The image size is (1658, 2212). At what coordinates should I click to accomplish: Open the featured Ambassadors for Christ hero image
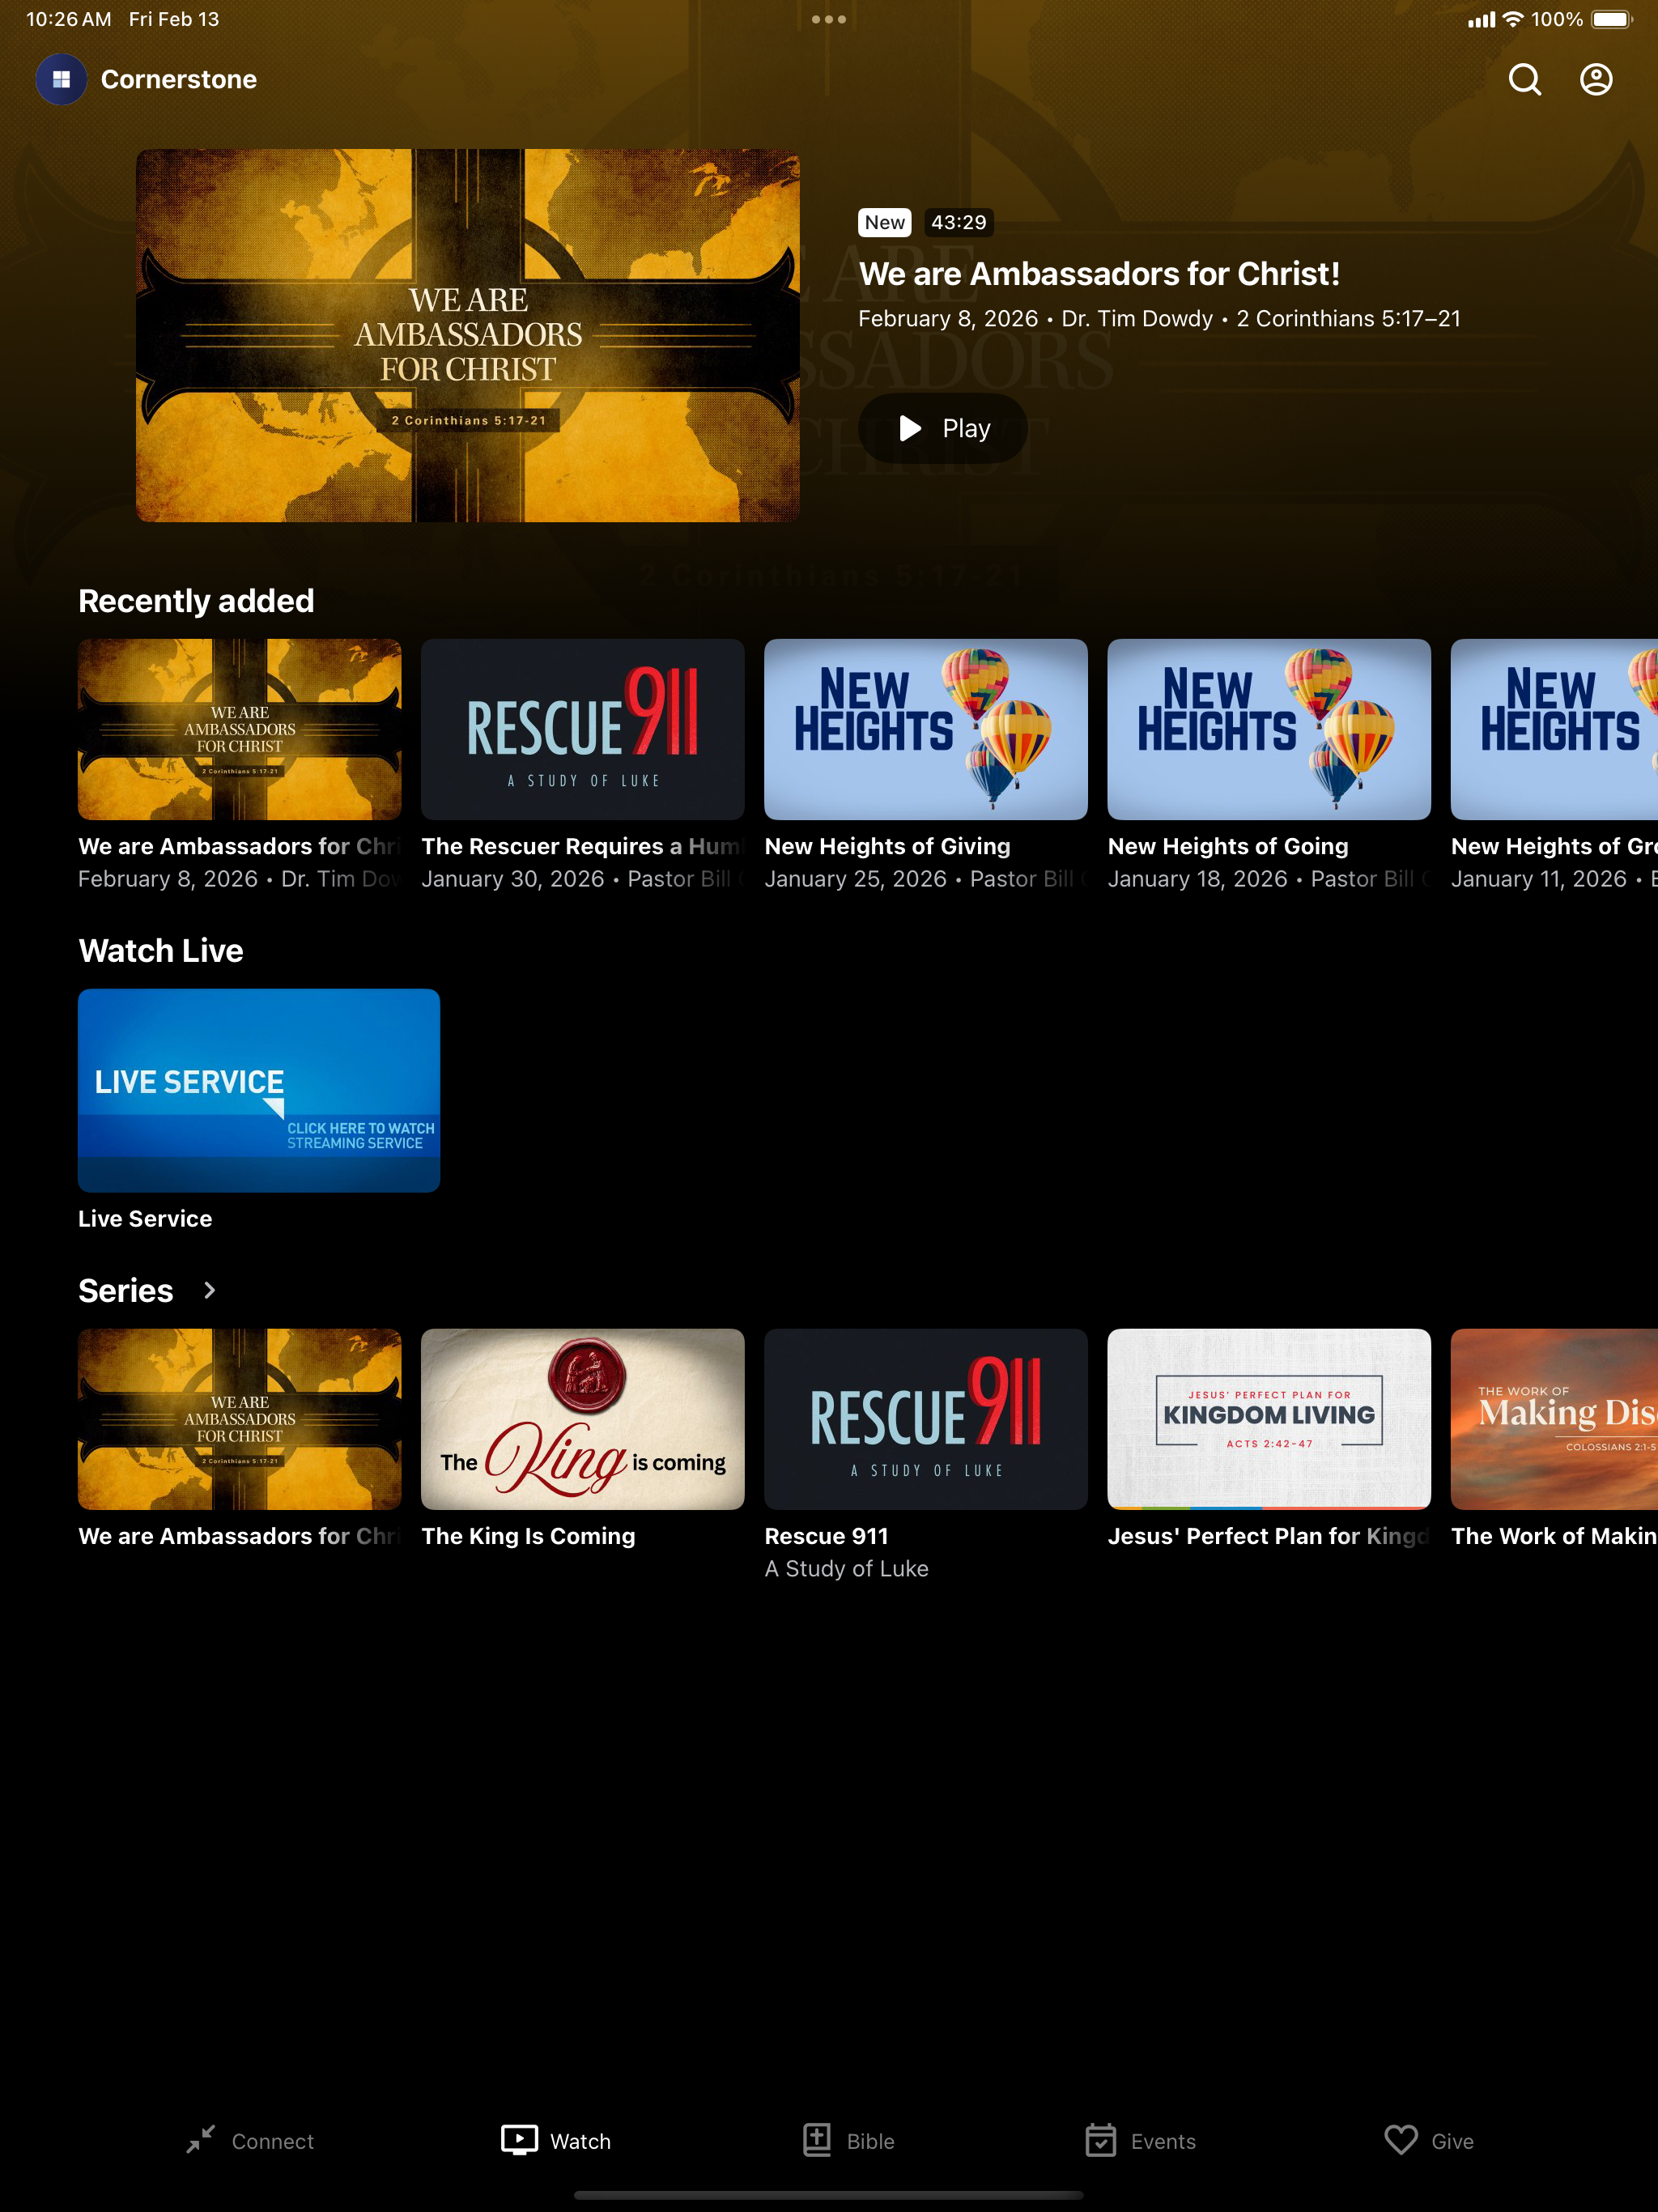[x=468, y=335]
